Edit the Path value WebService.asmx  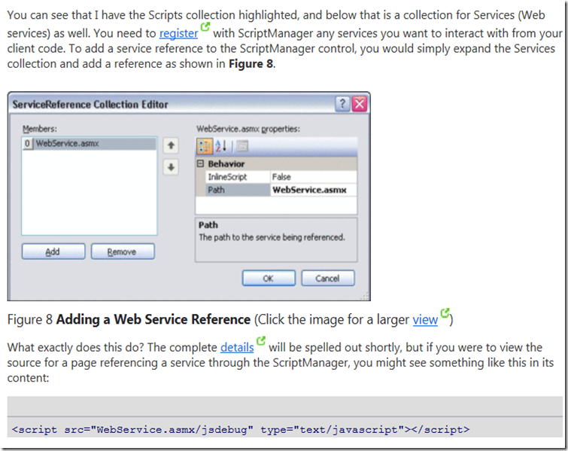click(314, 190)
